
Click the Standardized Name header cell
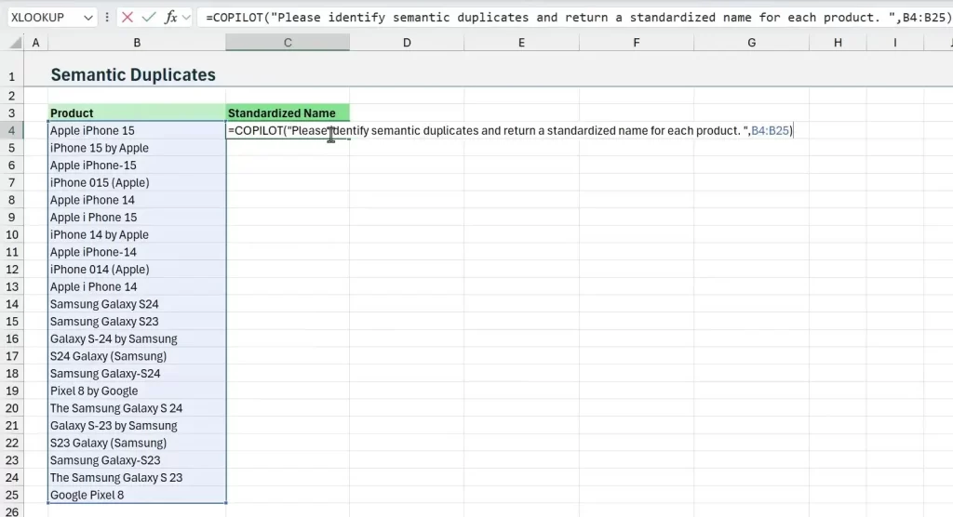(x=288, y=113)
